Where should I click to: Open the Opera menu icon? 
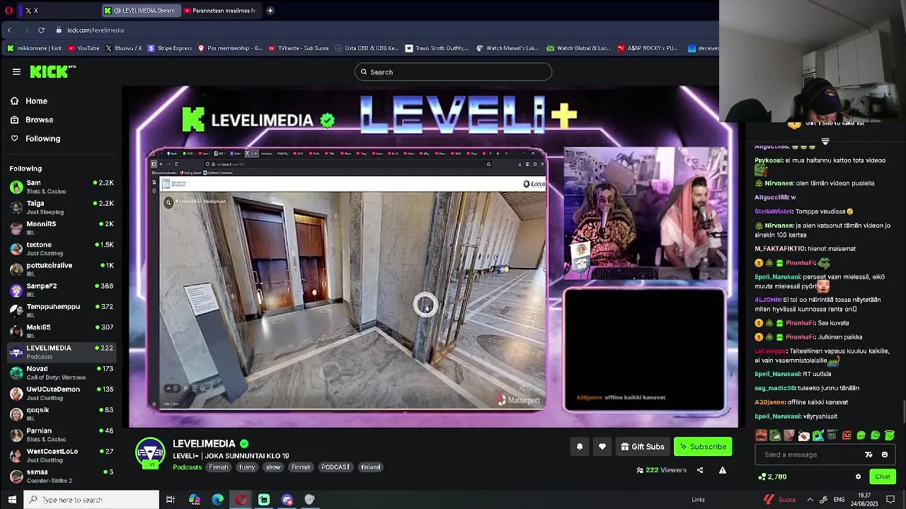click(x=9, y=11)
